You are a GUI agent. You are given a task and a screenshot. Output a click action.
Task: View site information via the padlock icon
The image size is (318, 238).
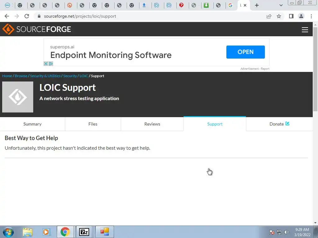click(x=39, y=16)
